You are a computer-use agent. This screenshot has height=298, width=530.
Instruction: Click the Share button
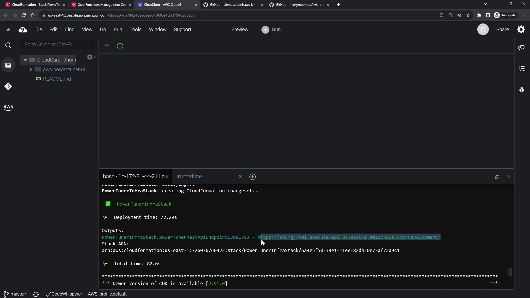(502, 30)
